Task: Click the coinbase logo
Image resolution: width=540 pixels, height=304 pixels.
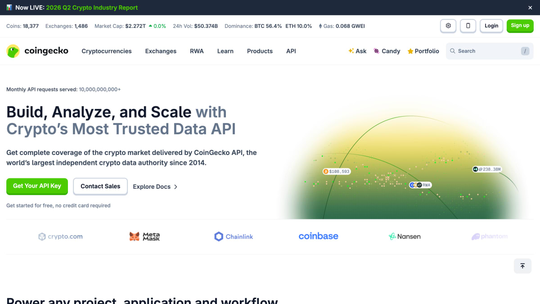Action: [x=319, y=236]
